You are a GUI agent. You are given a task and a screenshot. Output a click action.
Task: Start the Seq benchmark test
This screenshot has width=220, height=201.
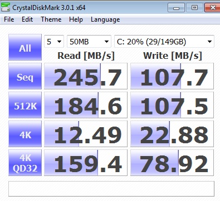coord(25,76)
